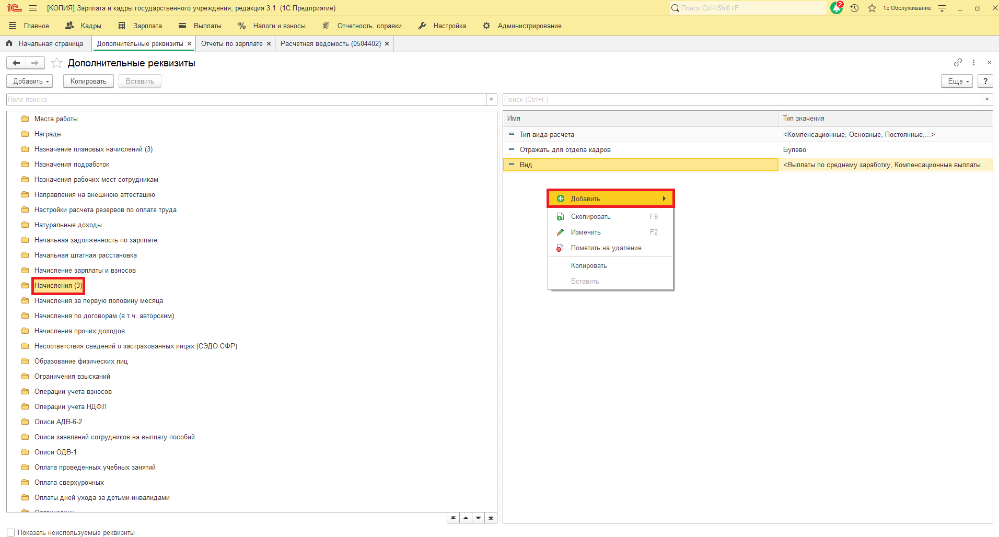The width and height of the screenshot is (999, 537).
Task: Click in the left Поле поиска field
Action: click(247, 99)
